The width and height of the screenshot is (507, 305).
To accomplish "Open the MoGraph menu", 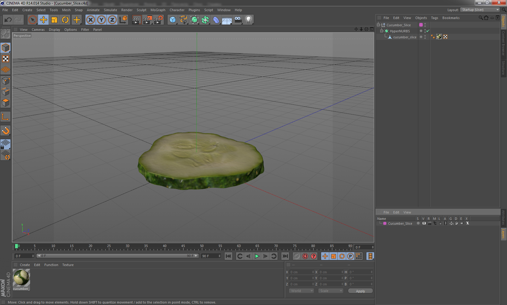I will click(158, 10).
